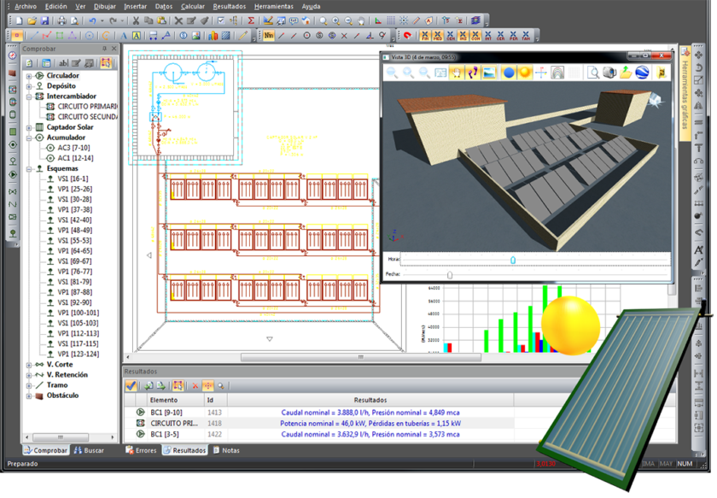The image size is (717, 498).
Task: Switch to the Buscar tab
Action: (90, 450)
